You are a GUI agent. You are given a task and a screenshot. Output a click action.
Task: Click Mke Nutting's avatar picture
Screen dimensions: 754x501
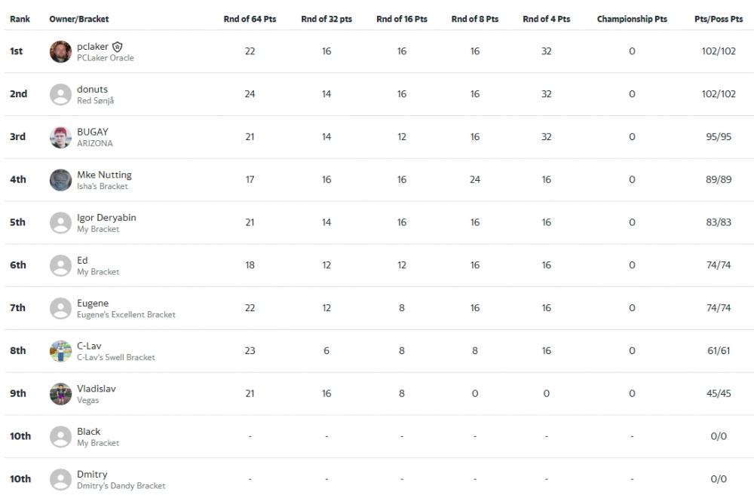coord(60,180)
